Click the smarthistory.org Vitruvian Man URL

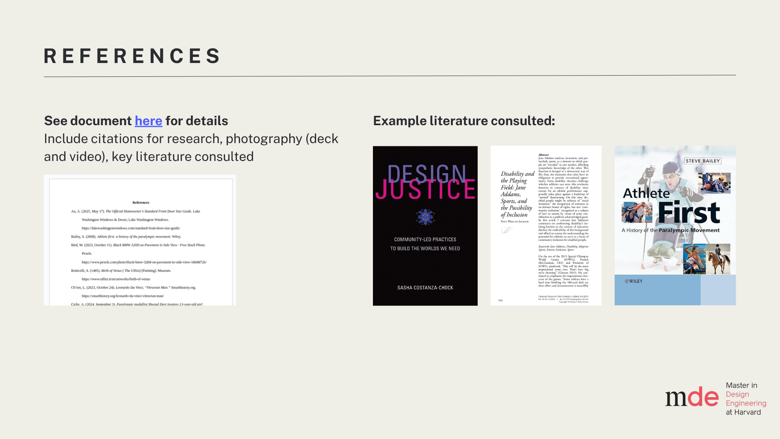tap(123, 296)
